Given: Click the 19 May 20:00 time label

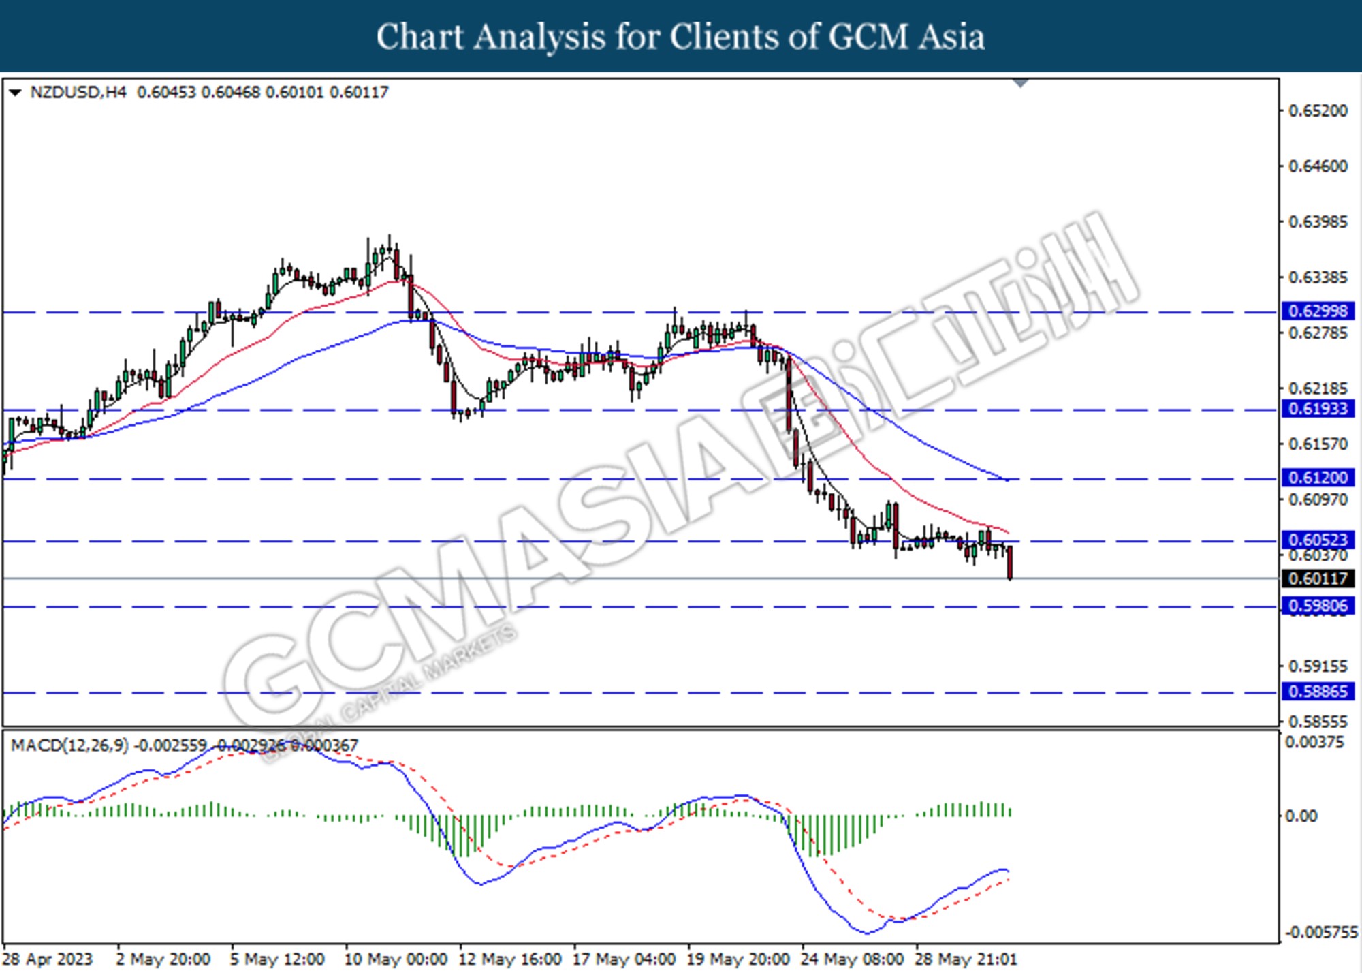Looking at the screenshot, I should [739, 959].
